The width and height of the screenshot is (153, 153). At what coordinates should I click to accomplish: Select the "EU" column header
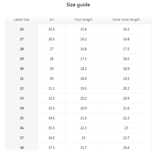click(52, 20)
